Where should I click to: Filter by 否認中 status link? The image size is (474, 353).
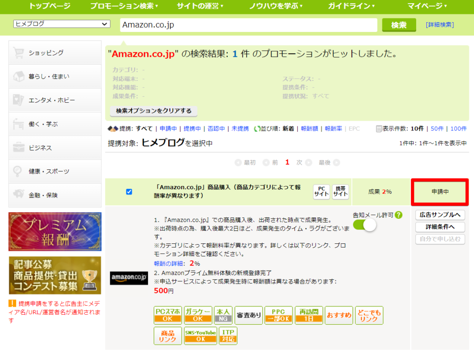pos(216,129)
